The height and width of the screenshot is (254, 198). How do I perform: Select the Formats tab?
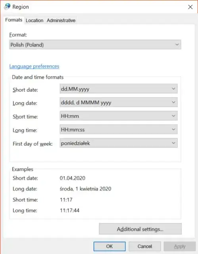(x=14, y=20)
